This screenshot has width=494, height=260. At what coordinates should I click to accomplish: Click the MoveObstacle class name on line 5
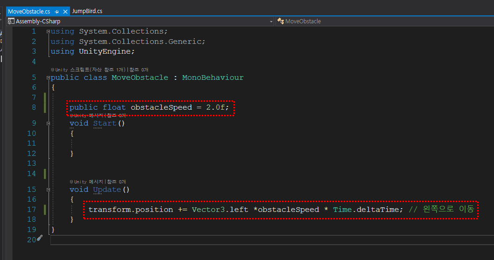click(x=140, y=77)
